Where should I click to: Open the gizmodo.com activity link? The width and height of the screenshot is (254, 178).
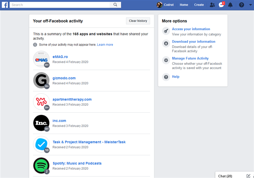(64, 78)
